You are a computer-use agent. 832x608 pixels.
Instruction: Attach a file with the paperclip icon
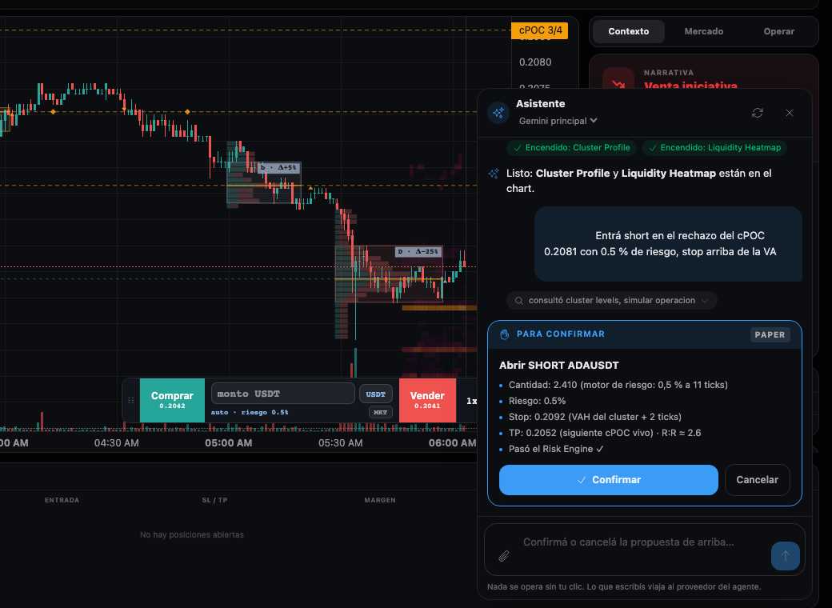pyautogui.click(x=504, y=555)
